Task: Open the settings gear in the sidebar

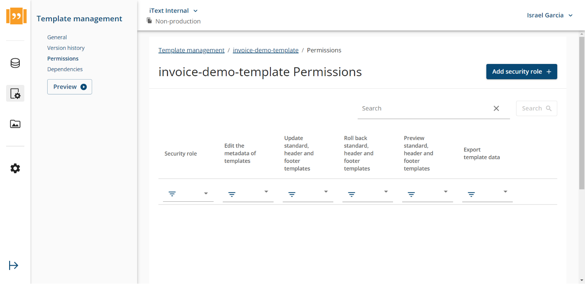Action: click(15, 168)
